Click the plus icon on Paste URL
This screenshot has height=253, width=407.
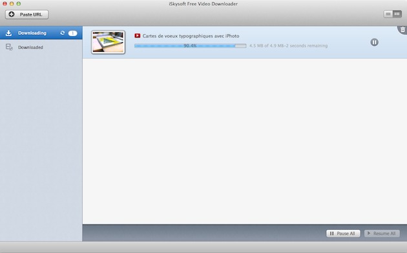12,14
